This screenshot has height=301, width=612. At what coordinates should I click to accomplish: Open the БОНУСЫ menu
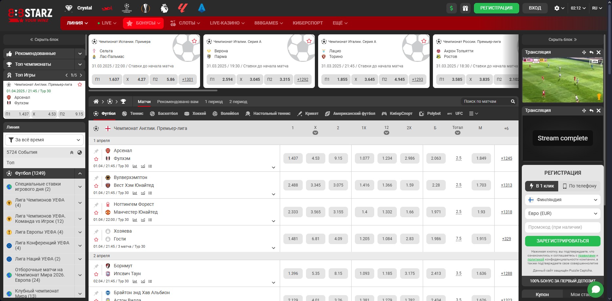(143, 23)
